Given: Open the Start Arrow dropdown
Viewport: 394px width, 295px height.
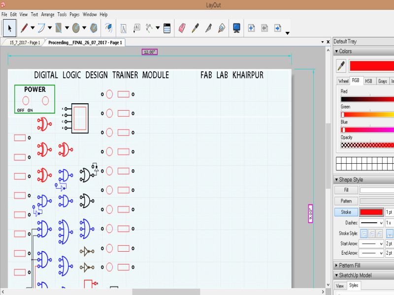Looking at the screenshot, I should 371,243.
